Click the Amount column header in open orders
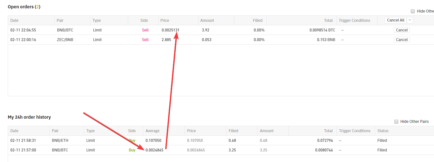Image resolution: width=434 pixels, height=162 pixels. click(207, 21)
